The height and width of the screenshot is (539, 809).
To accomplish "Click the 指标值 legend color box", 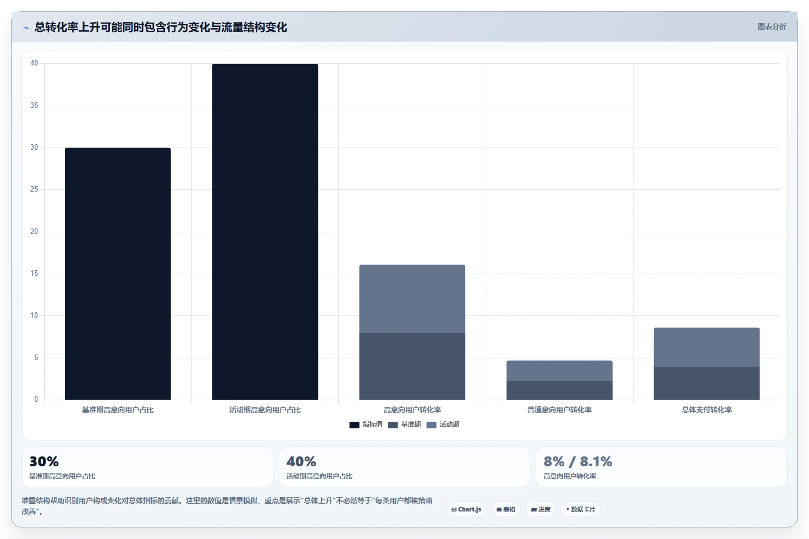I will click(354, 425).
